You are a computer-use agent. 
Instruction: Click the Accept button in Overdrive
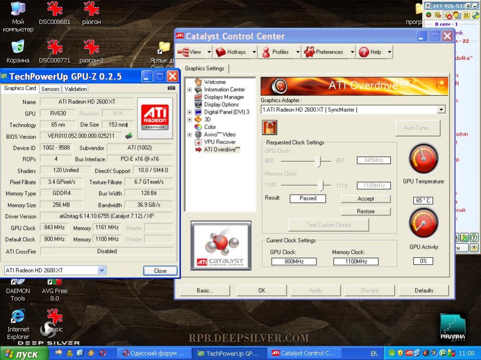click(x=366, y=199)
